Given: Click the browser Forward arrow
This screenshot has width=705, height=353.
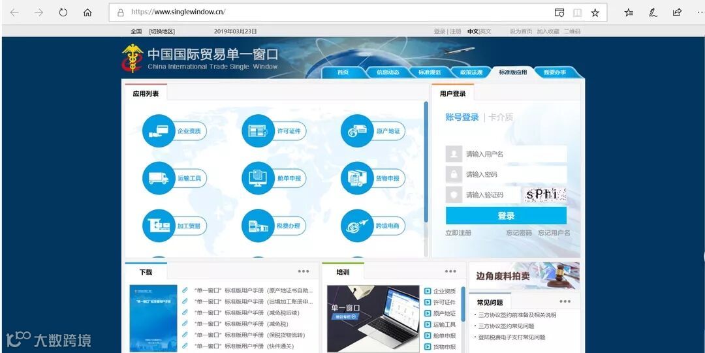Looking at the screenshot, I should [39, 12].
